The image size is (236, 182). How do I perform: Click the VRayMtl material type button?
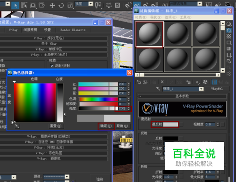tap(217, 89)
